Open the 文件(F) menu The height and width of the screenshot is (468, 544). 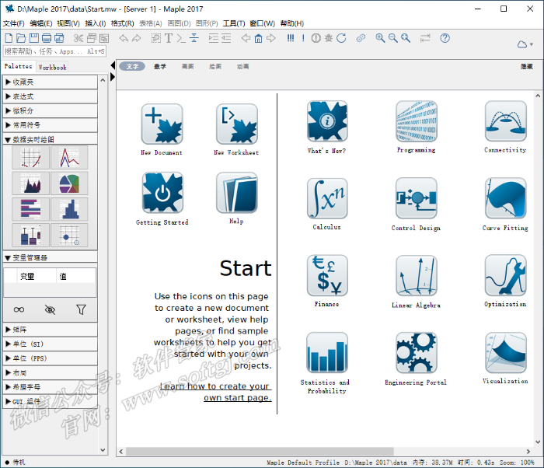coord(14,23)
